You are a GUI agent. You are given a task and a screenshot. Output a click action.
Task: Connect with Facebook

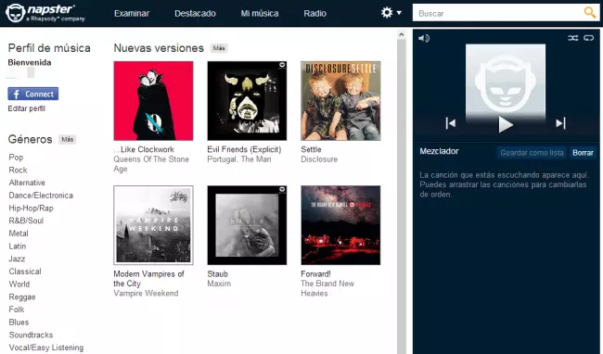coord(33,94)
